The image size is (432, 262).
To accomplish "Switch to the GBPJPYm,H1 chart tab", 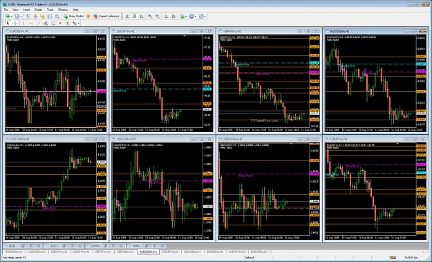I will pos(103,252).
